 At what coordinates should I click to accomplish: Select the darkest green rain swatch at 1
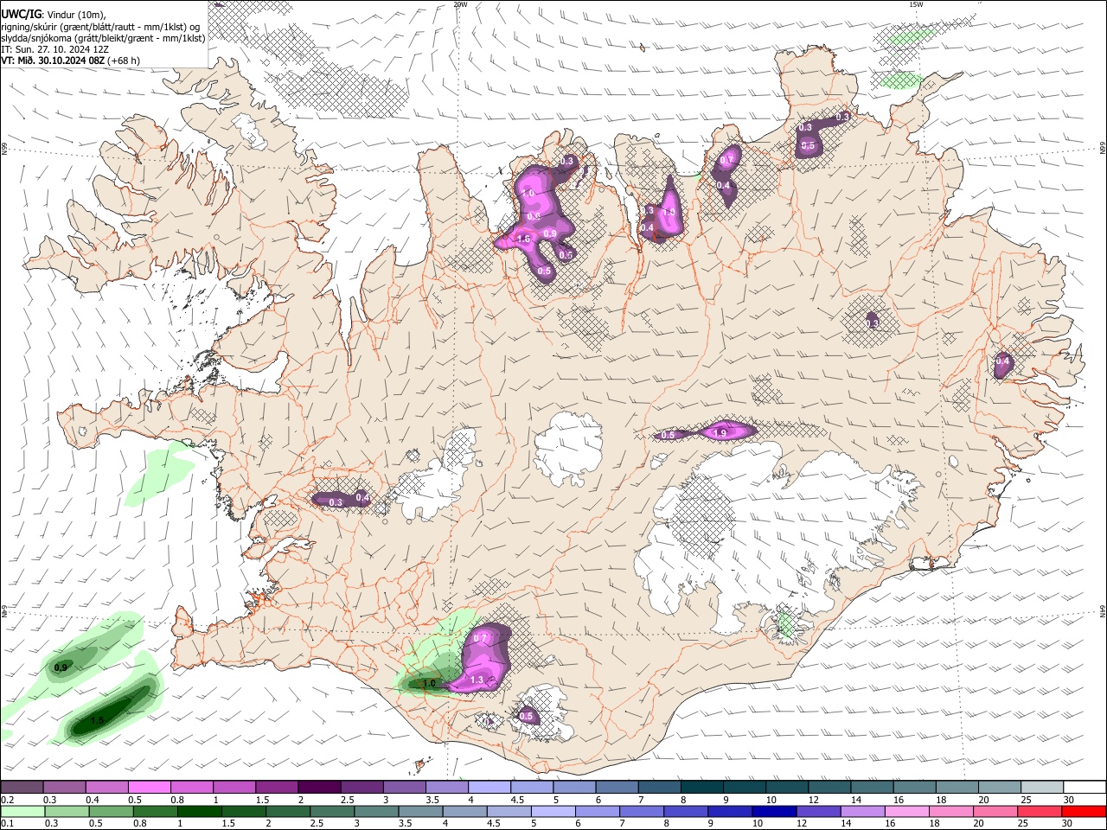tap(199, 811)
